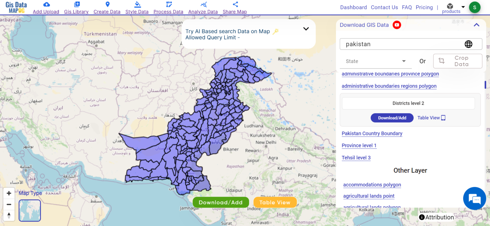490x226 pixels.
Task: Launch the Process Data tool
Action: 168,8
